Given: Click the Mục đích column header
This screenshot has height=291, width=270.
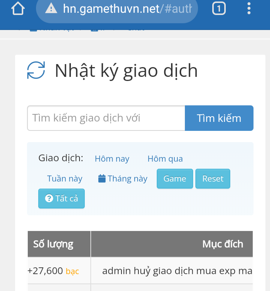Looking at the screenshot, I should 223,244.
